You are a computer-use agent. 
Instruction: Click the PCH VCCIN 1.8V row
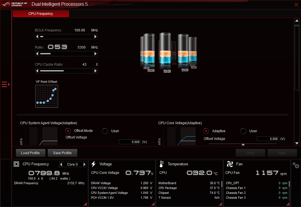[121, 198]
